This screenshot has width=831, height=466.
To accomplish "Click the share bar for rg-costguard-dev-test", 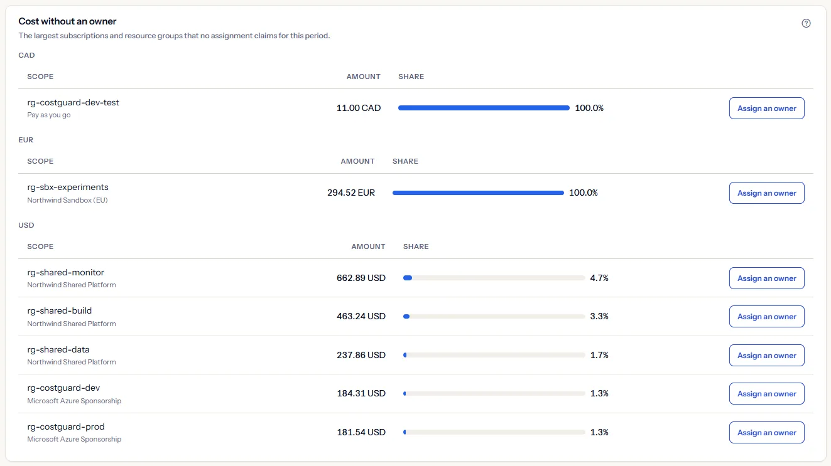I will [x=484, y=108].
